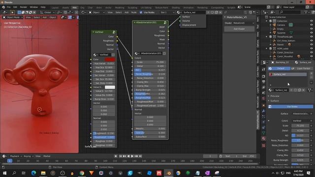Click the Scale 75.200 field in node

(x=150, y=62)
